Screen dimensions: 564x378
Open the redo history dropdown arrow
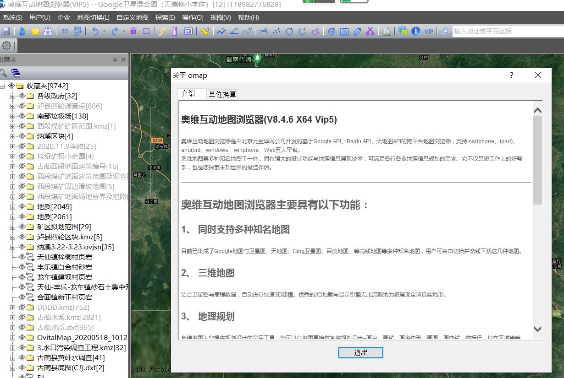(124, 31)
